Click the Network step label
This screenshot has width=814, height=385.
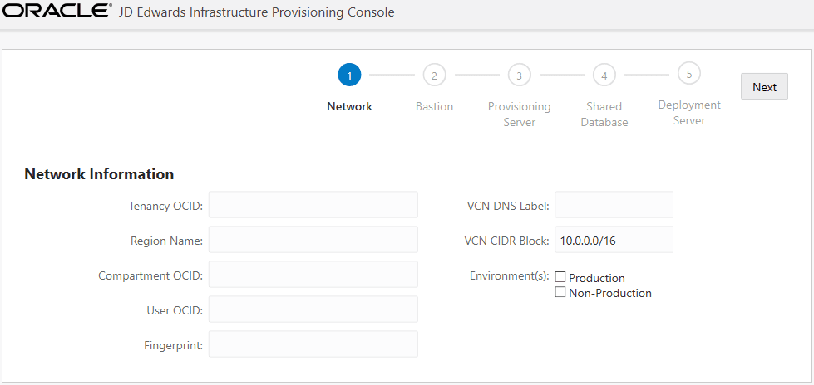pos(349,106)
